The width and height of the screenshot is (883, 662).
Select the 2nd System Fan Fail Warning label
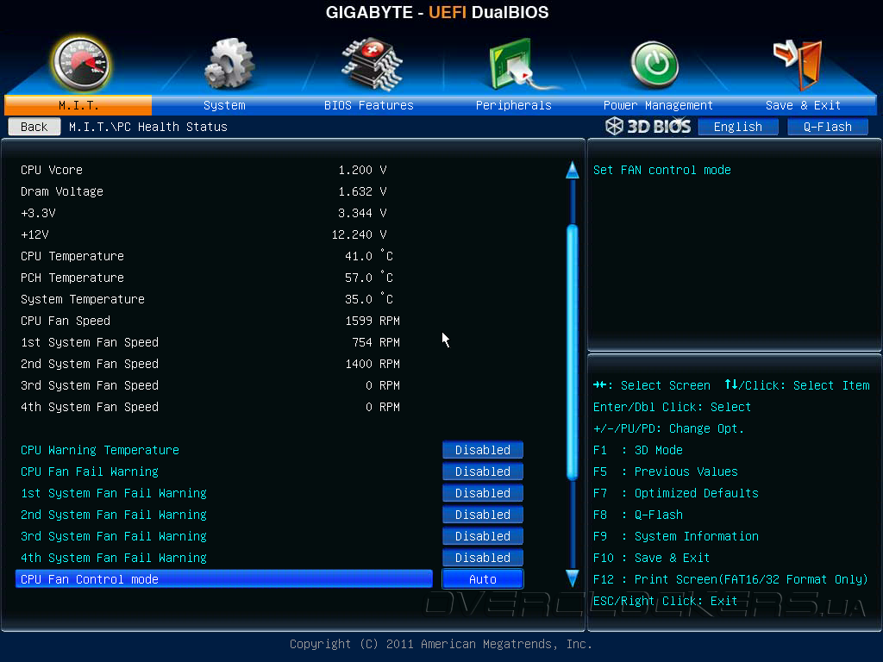coord(114,515)
